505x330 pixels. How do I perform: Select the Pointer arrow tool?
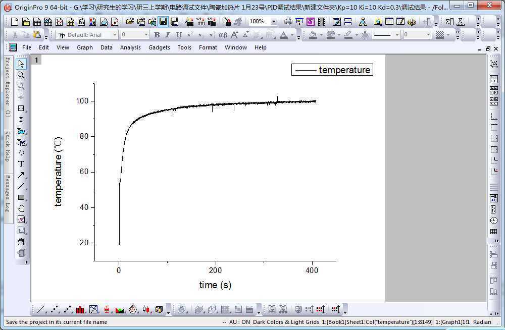tap(21, 64)
